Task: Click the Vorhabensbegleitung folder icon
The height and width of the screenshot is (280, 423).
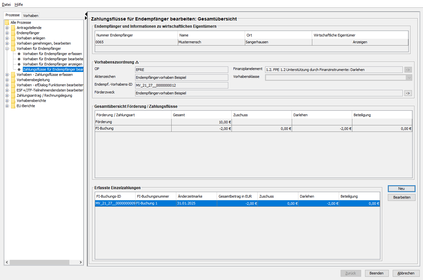Action: coord(13,80)
